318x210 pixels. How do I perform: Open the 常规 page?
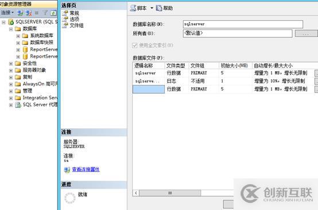click(74, 13)
